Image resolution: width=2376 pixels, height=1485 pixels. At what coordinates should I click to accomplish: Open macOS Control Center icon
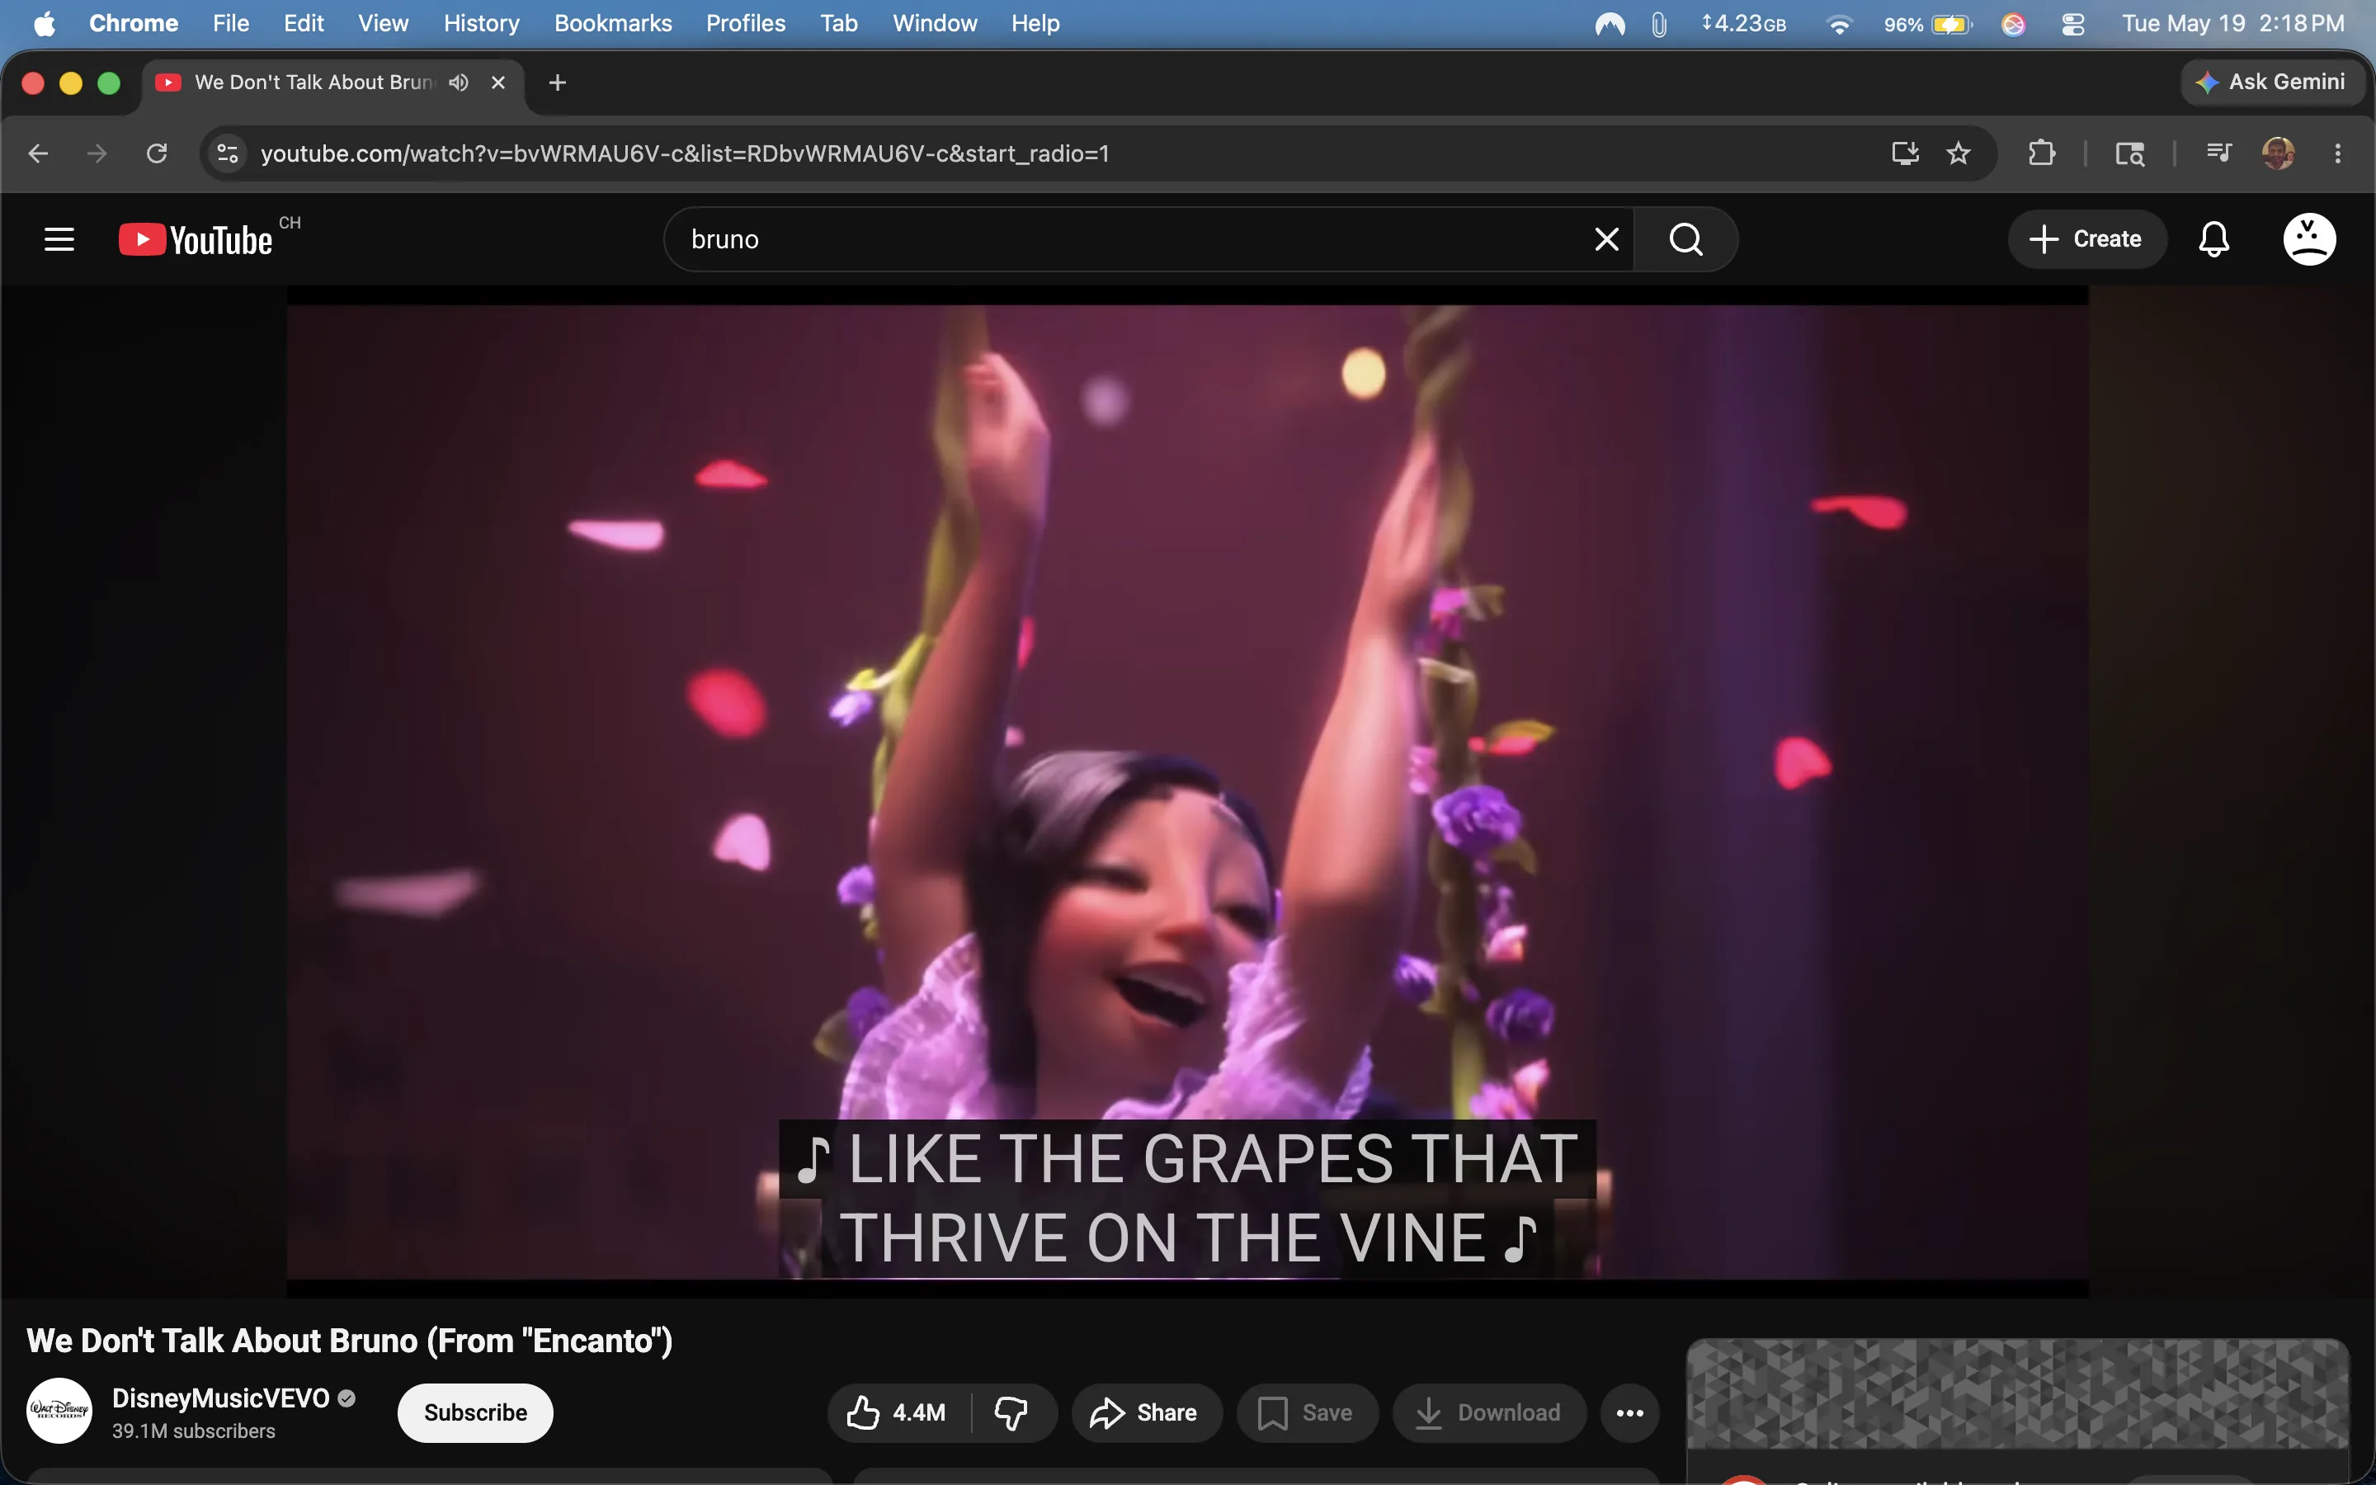pyautogui.click(x=2072, y=24)
